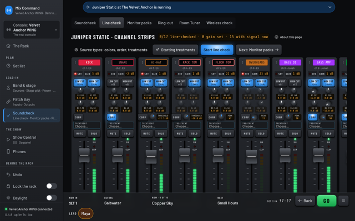Grab the drag handle on the BASS AMP strip

(x=310, y=62)
